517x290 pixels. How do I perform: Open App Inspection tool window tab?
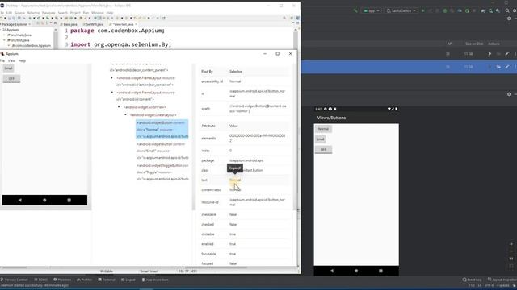(x=155, y=280)
